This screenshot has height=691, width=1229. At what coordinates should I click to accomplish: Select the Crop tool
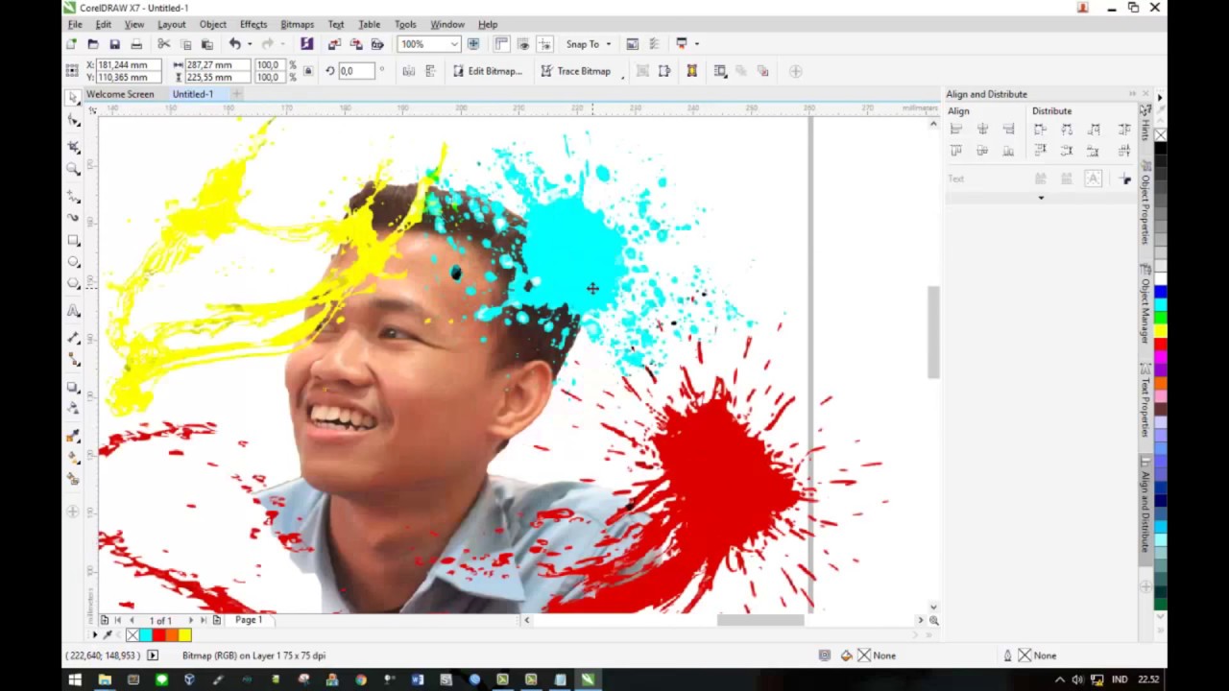tap(73, 147)
